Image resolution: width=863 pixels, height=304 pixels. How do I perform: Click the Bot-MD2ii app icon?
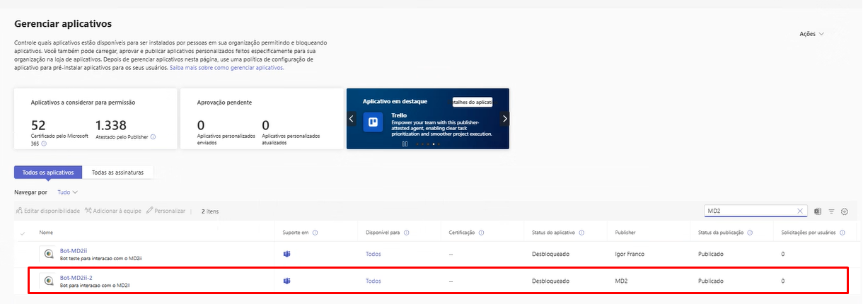pyautogui.click(x=48, y=254)
